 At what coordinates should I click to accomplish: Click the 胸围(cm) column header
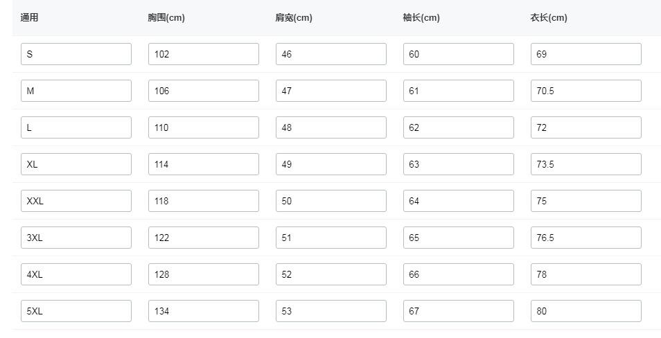point(166,18)
